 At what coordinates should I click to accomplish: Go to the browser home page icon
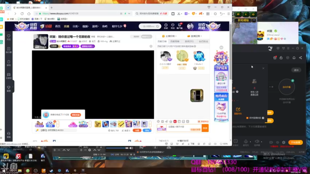click(29, 14)
